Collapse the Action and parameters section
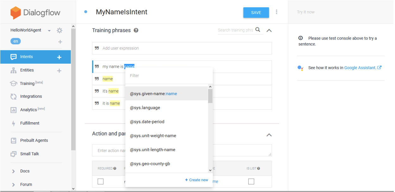 (269, 135)
